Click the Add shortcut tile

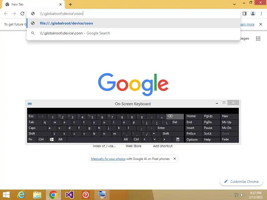click(x=163, y=146)
